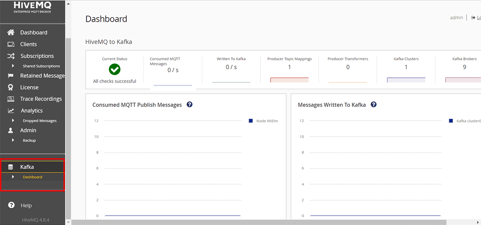Open the Trace Recordings menu item
The width and height of the screenshot is (481, 225).
(x=41, y=99)
